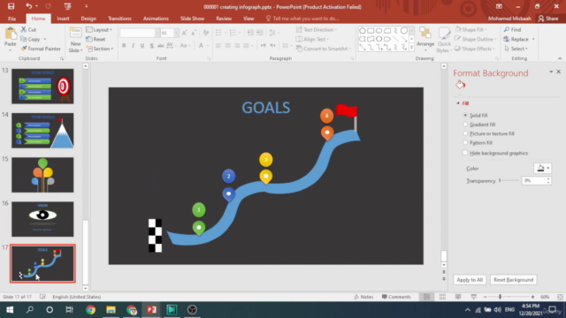Collapse the Fill section expander
The image size is (566, 318).
point(458,103)
